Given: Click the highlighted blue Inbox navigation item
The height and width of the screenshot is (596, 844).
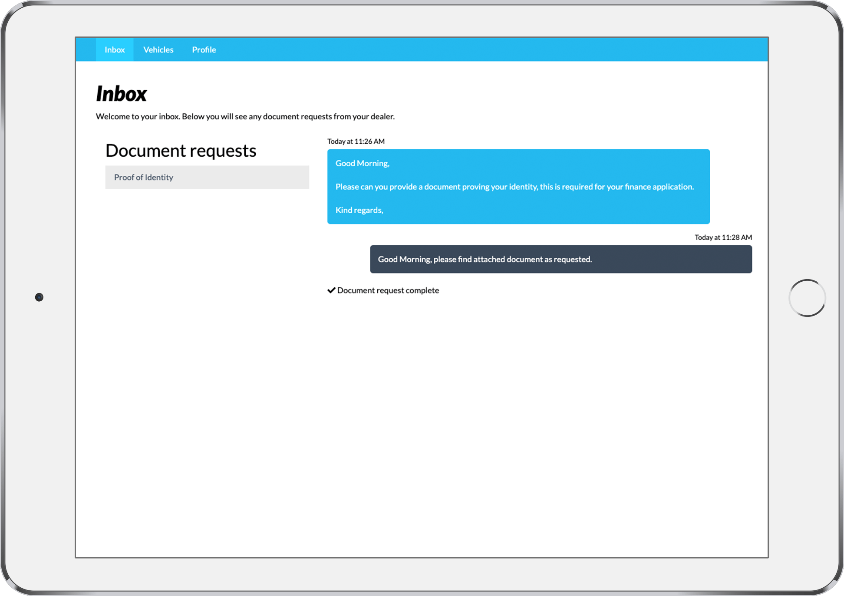Looking at the screenshot, I should click(114, 49).
